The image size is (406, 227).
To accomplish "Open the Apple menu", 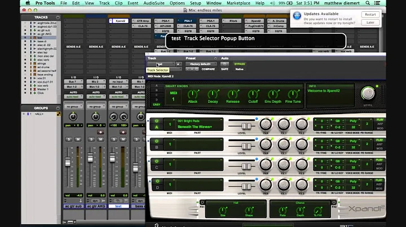I will click(28, 3).
